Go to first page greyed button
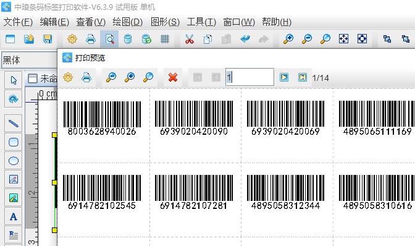Image resolution: width=415 pixels, height=246 pixels. tap(198, 77)
